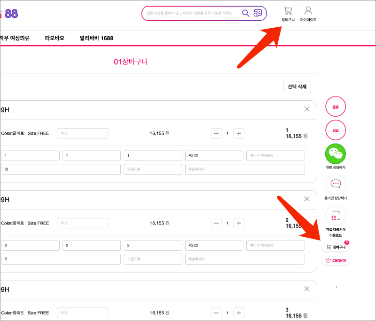
Task: Open 온라인 상담하기 chat bubble icon
Action: 336,184
